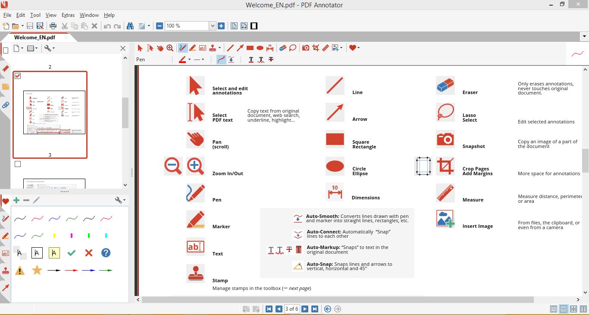The width and height of the screenshot is (589, 315).
Task: Click the page number field showing 3 of 6
Action: point(292,309)
